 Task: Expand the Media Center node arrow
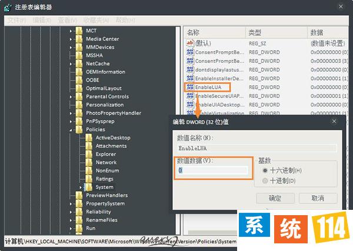pos(71,39)
